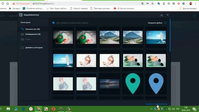Click the blue circular V extension icon
Image resolution: width=199 pixels, height=112 pixels.
point(183,3)
